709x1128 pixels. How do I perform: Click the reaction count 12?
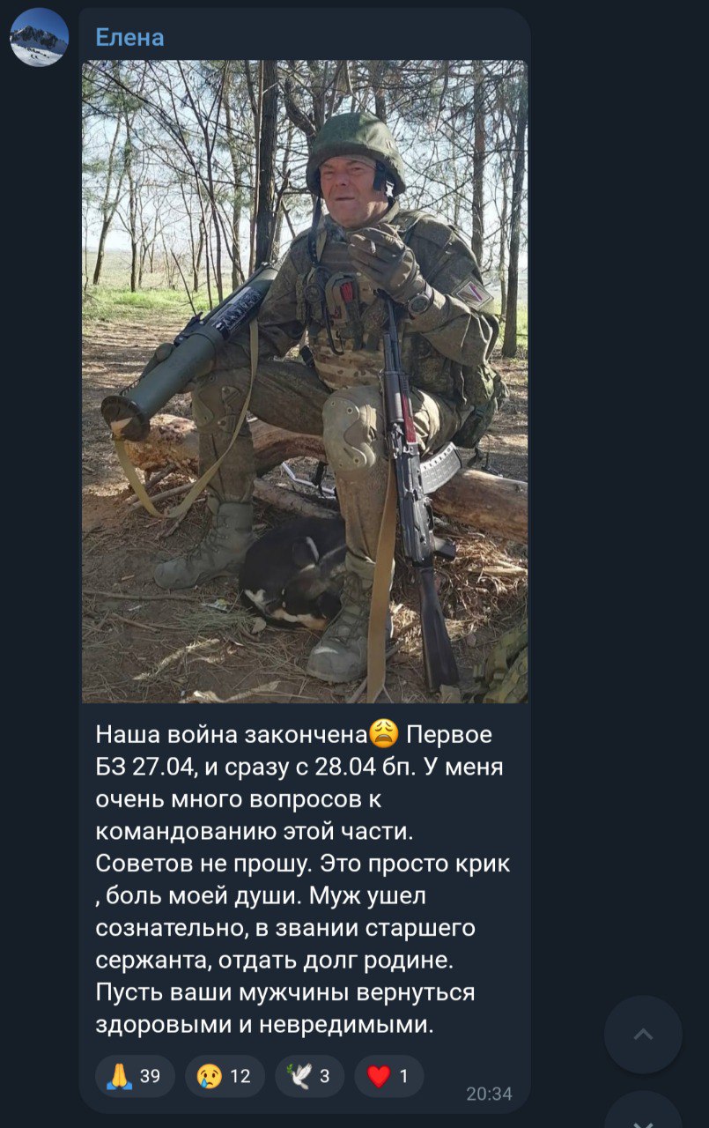point(240,1076)
